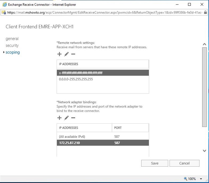Save the receive connector settings
The image size is (209, 183).
(x=155, y=163)
